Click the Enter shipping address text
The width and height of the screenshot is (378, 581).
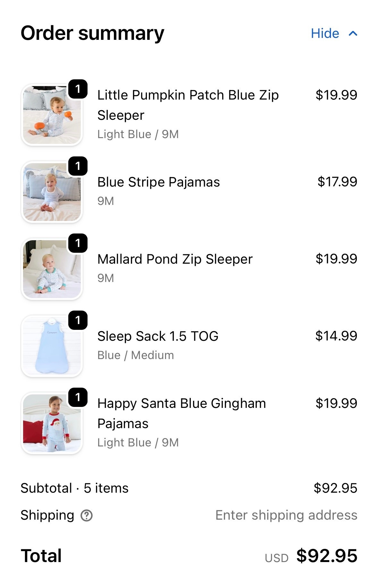pos(286,515)
